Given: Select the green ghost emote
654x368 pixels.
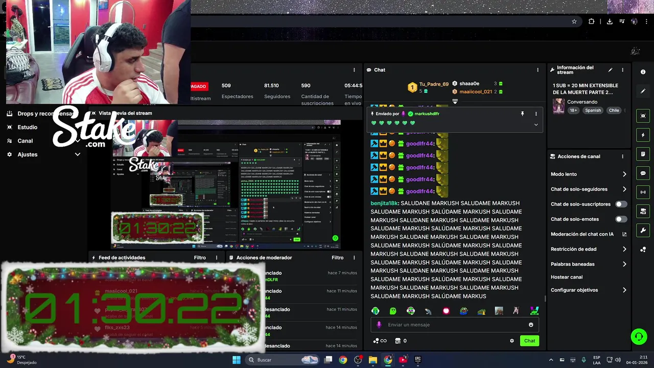Looking at the screenshot, I should click(393, 311).
